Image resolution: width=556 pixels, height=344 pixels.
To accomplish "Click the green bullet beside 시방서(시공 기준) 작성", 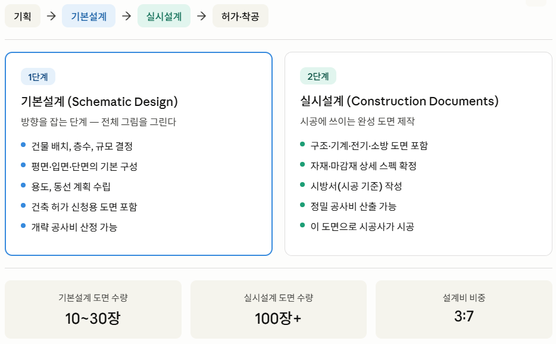I will (302, 184).
